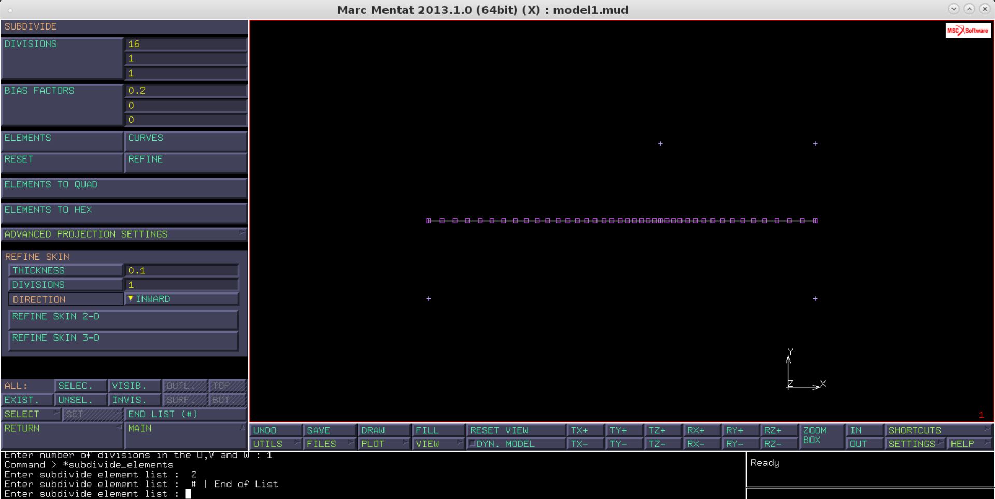Open the VIEW menu
Image resolution: width=995 pixels, height=499 pixels.
click(438, 444)
